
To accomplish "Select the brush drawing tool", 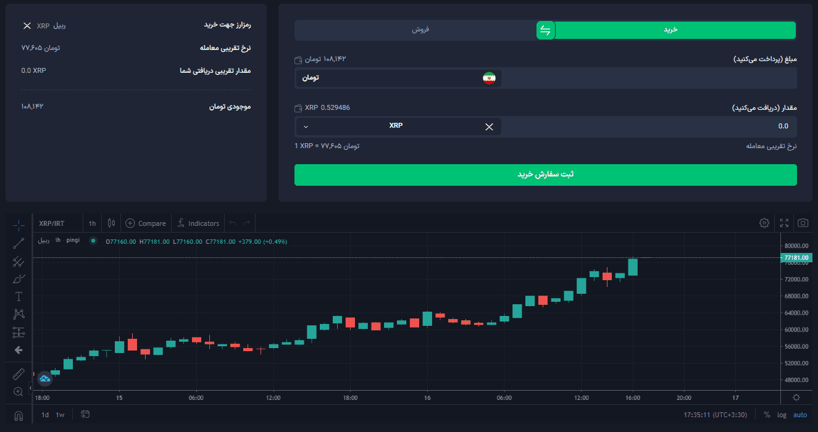I will click(19, 279).
